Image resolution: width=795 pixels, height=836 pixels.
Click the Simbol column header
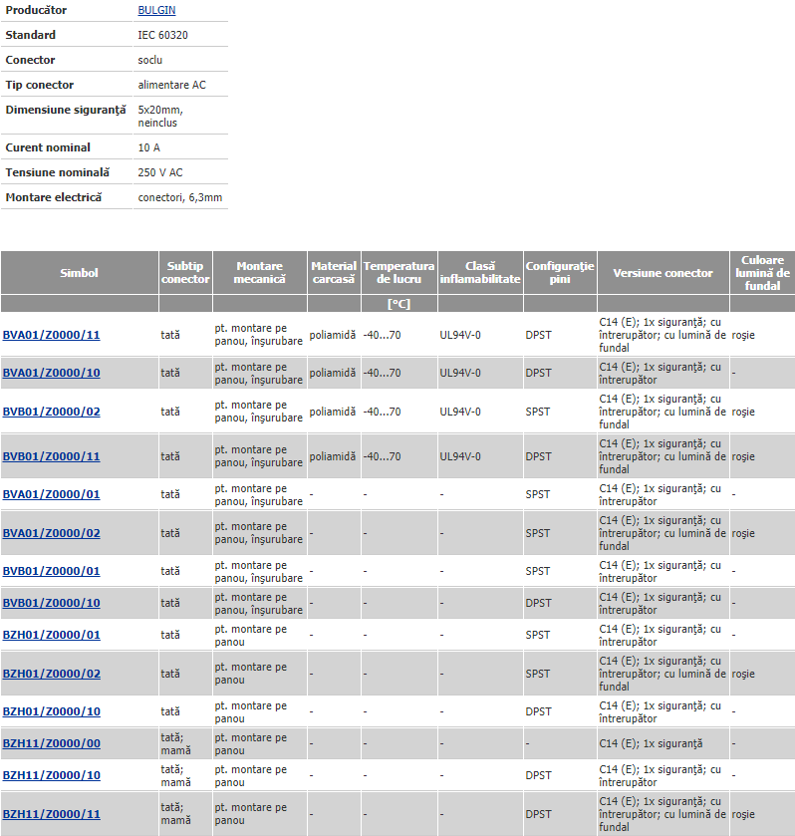point(80,273)
